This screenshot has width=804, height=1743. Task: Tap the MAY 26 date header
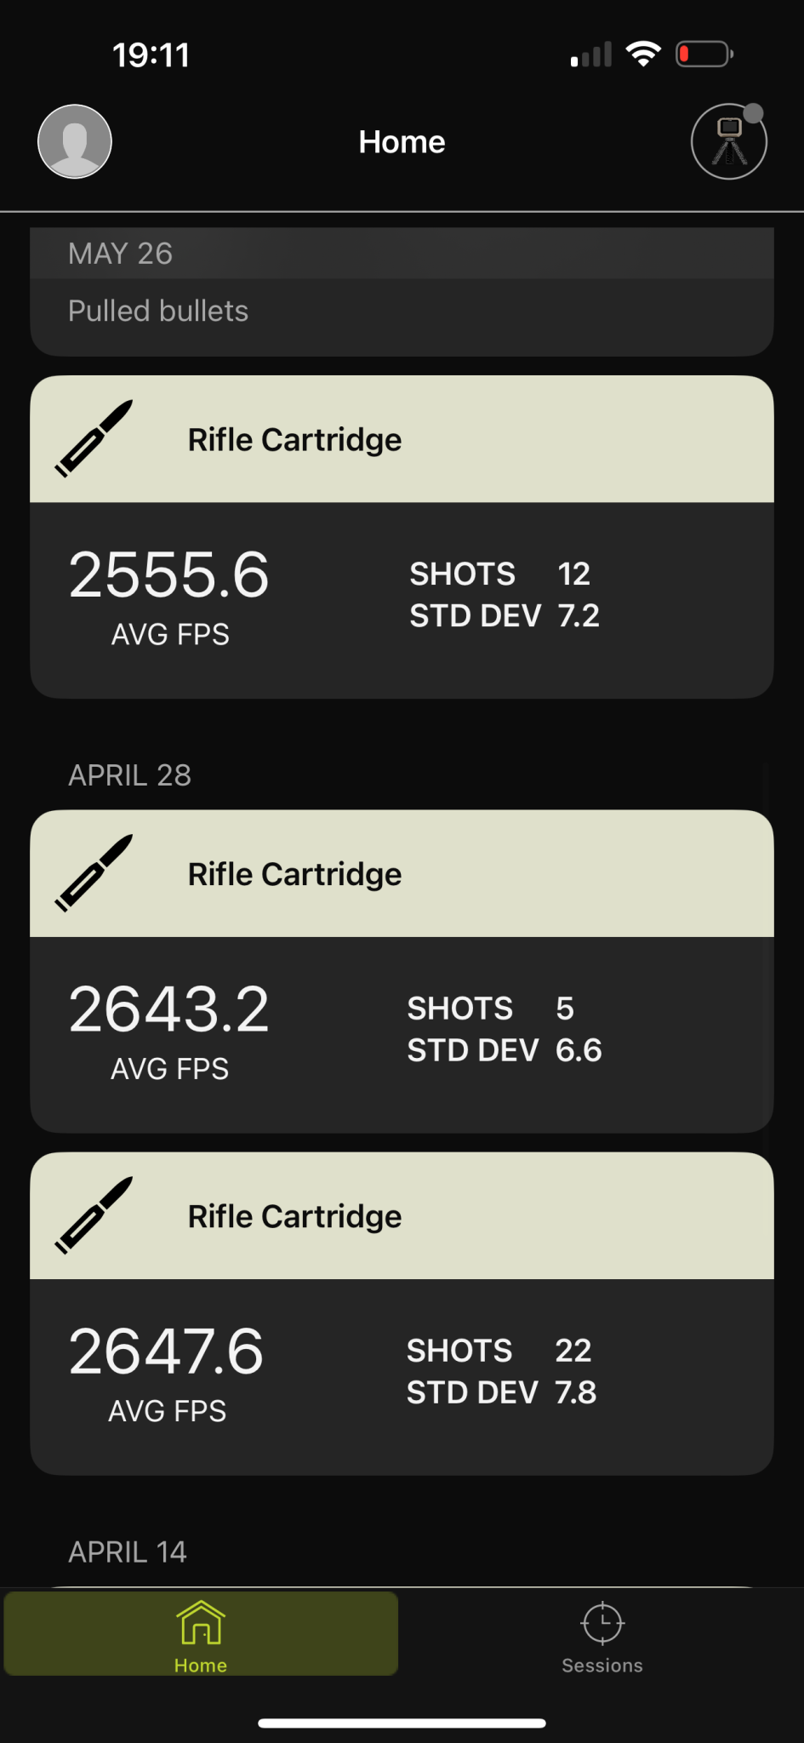[x=121, y=254]
